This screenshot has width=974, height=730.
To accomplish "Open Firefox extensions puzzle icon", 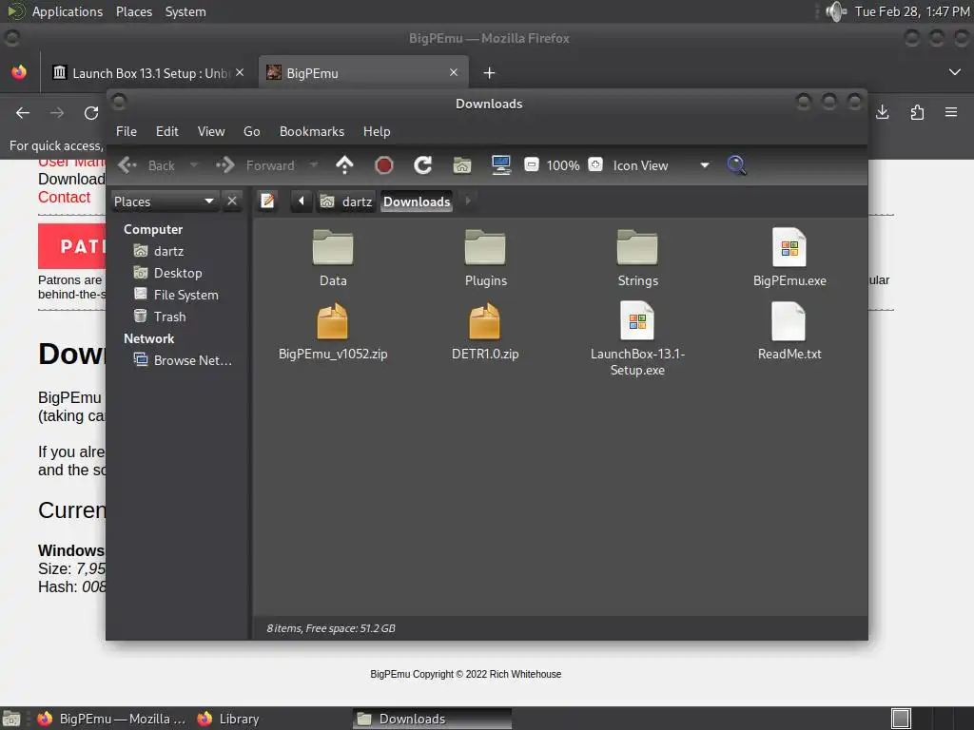I will (x=917, y=112).
